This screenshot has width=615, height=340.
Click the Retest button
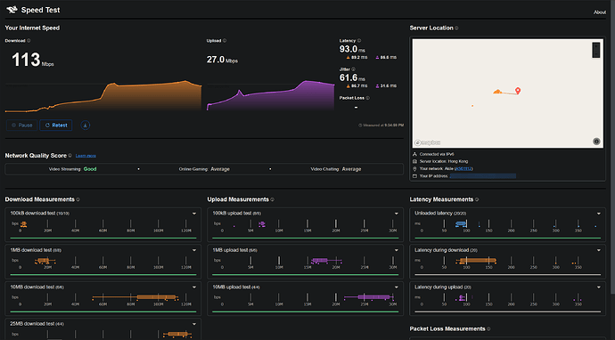click(x=56, y=125)
